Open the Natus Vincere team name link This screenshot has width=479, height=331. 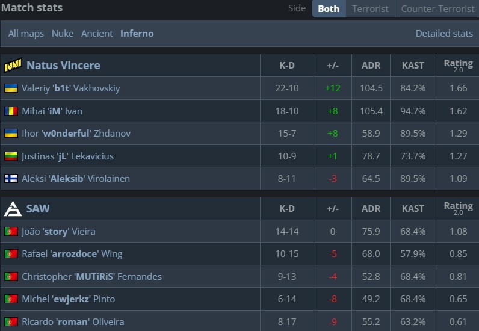[x=63, y=66]
